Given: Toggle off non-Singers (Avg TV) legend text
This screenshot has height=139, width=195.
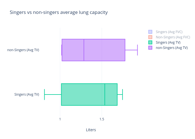Looking at the screenshot, I should (172, 48).
